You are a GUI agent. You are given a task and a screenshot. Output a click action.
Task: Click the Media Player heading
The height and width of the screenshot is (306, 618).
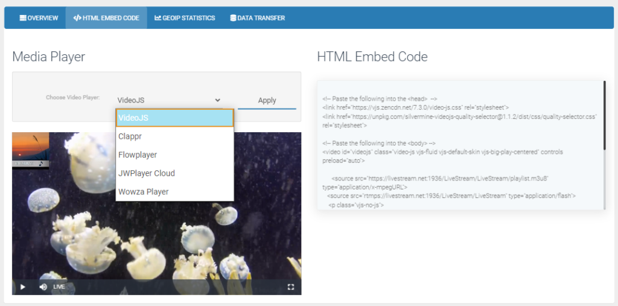point(49,57)
